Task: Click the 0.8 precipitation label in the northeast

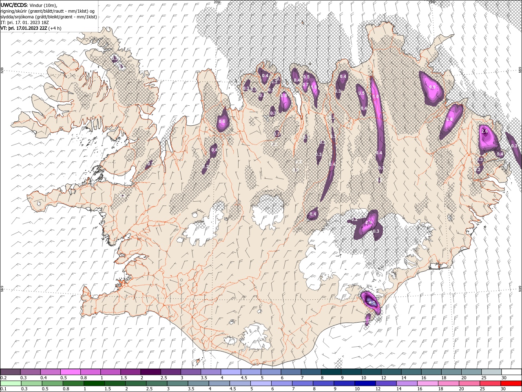Action: tap(450, 119)
